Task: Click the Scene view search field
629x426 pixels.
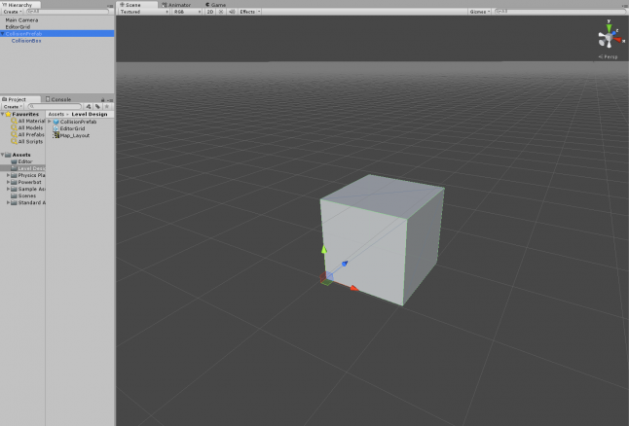Action: click(x=545, y=12)
